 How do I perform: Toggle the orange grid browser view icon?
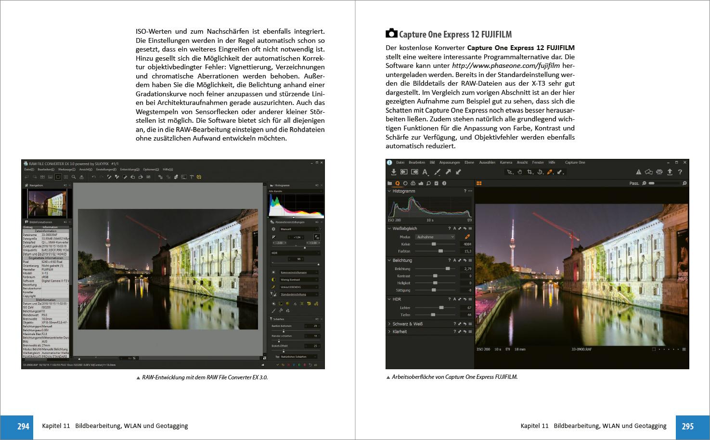pyautogui.click(x=479, y=183)
